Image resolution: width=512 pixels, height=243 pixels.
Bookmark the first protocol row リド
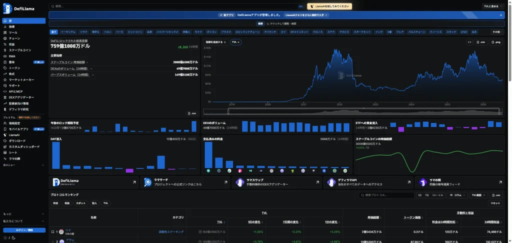pos(52,232)
